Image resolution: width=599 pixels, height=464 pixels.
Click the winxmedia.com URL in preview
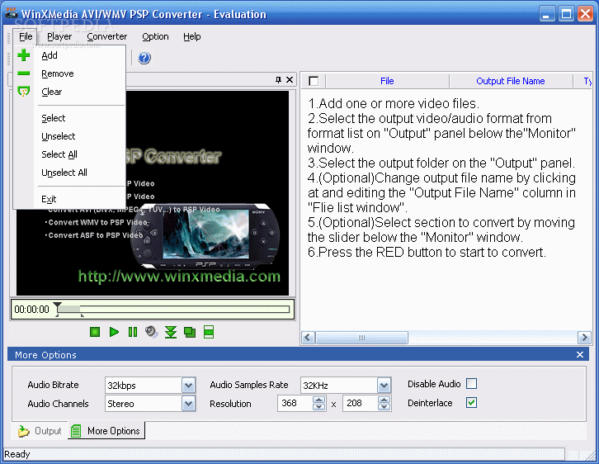(x=179, y=276)
